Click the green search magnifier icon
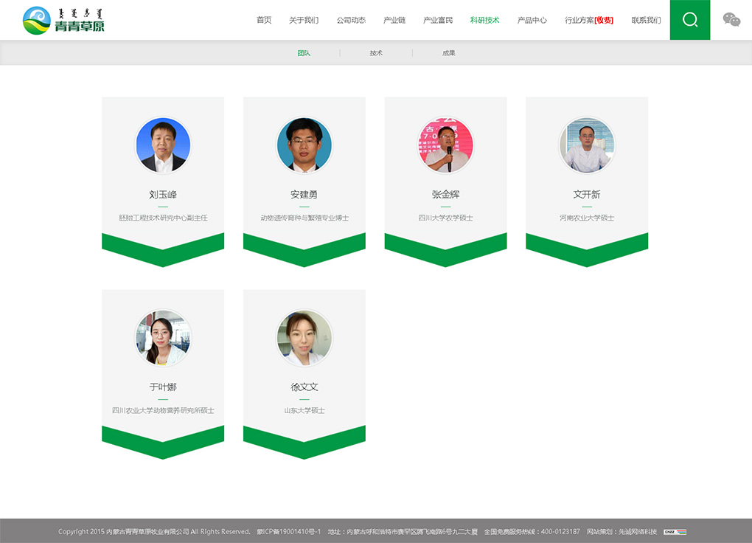 [x=689, y=20]
